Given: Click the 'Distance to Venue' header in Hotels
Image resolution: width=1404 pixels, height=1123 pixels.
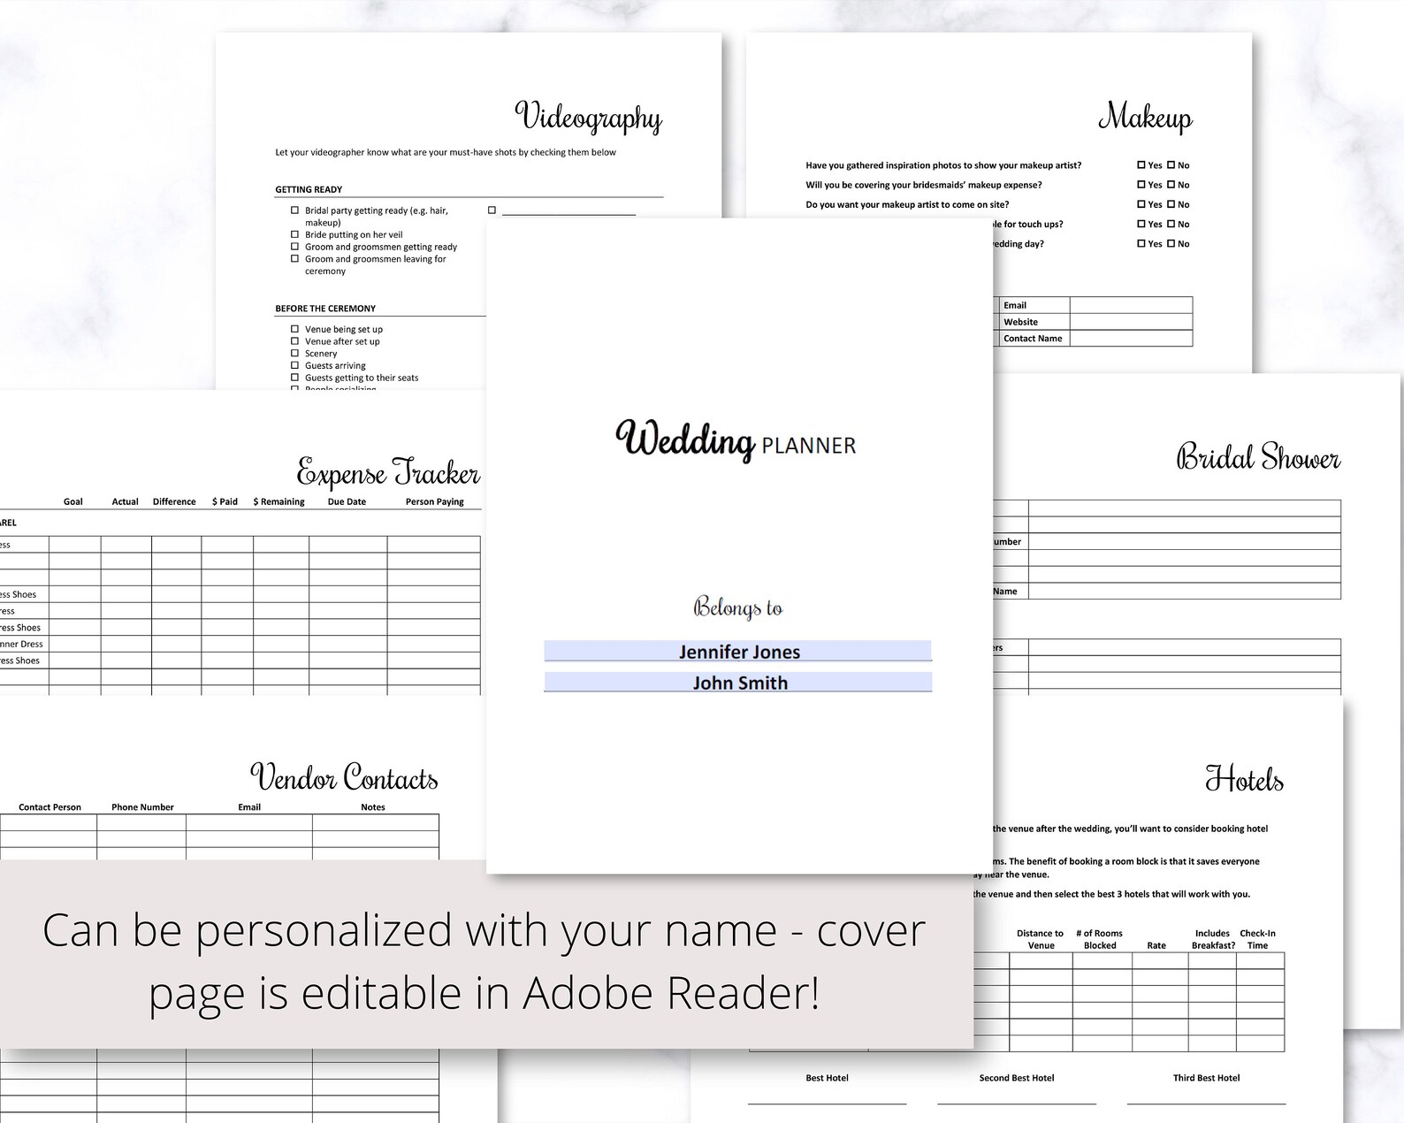Looking at the screenshot, I should [x=1041, y=939].
